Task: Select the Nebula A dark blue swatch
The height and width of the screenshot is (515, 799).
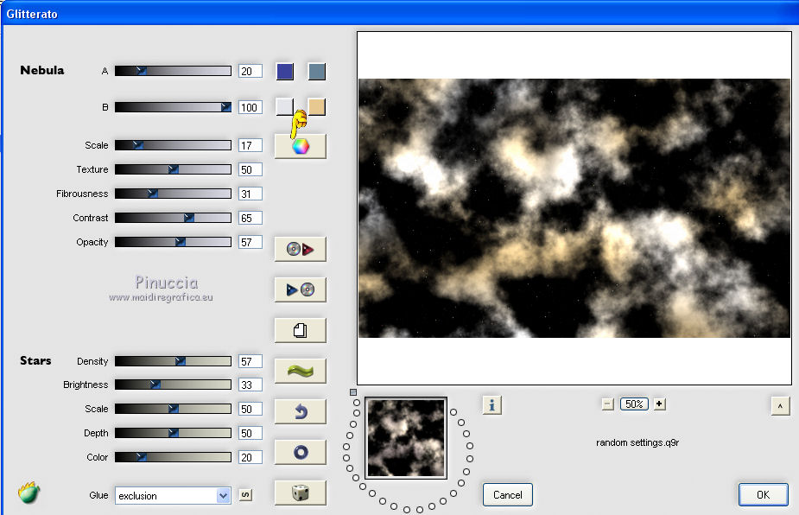Action: (285, 72)
